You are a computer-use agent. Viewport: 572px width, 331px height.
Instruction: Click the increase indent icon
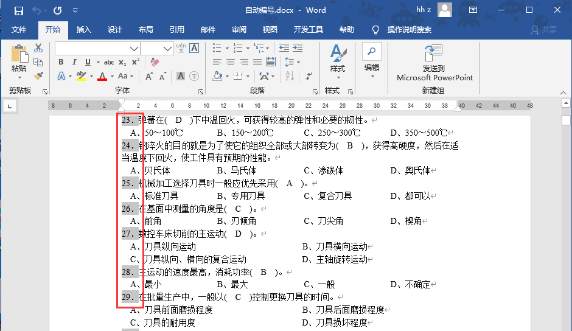point(298,48)
